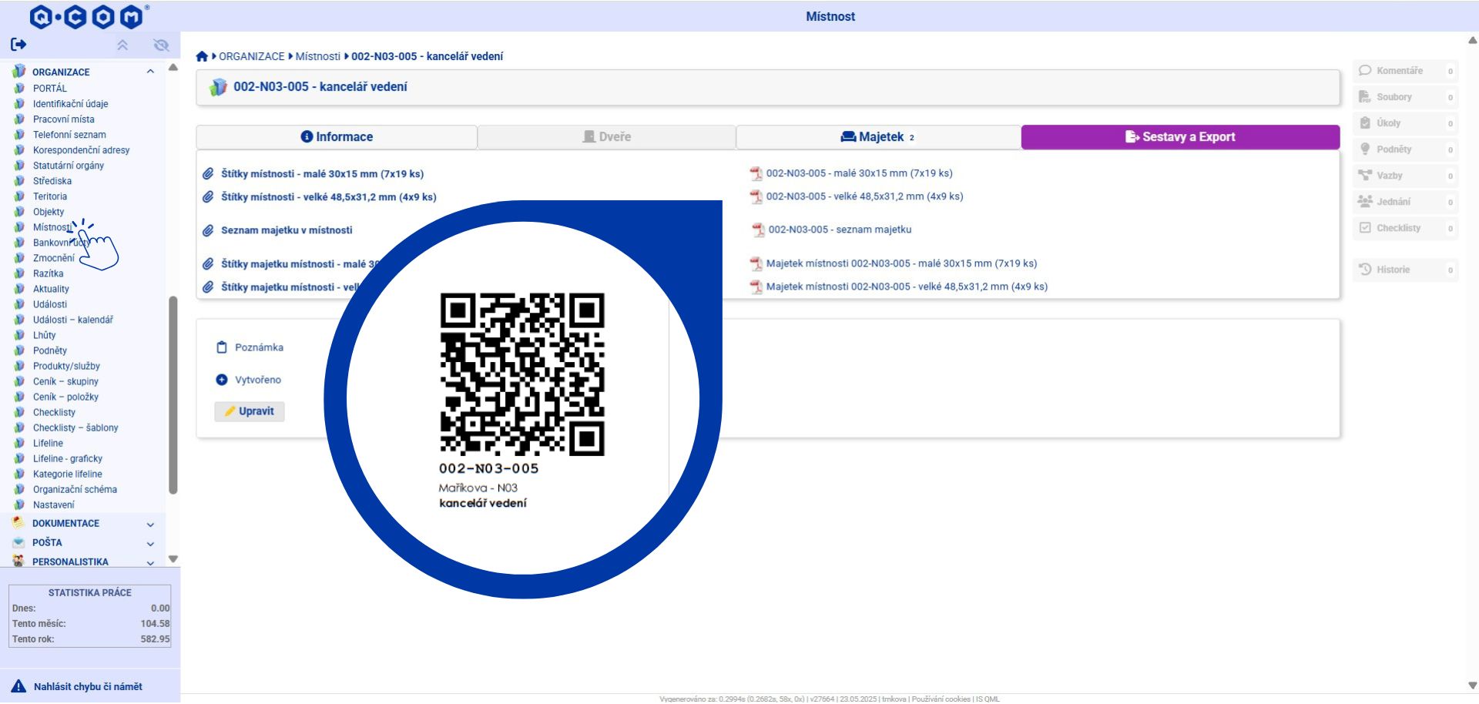This screenshot has width=1479, height=704.
Task: Click the logout icon at top of sidebar
Action: click(x=18, y=45)
